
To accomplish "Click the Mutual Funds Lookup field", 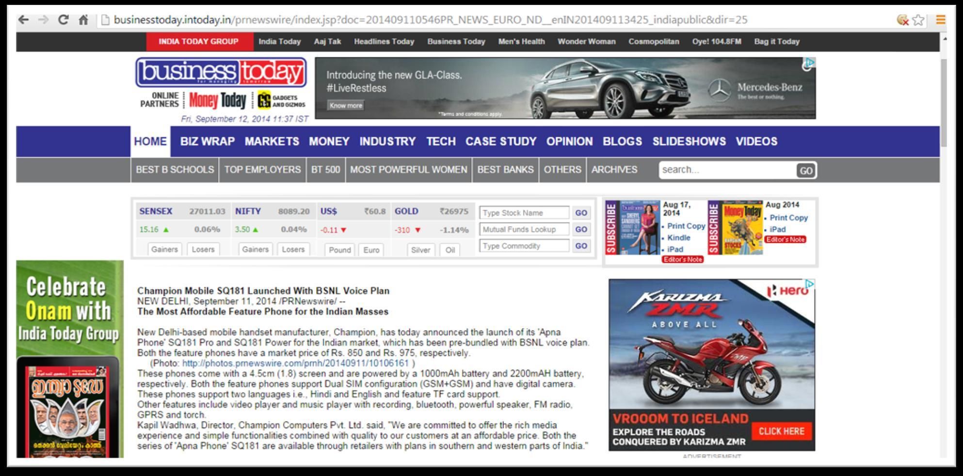I will coord(524,229).
